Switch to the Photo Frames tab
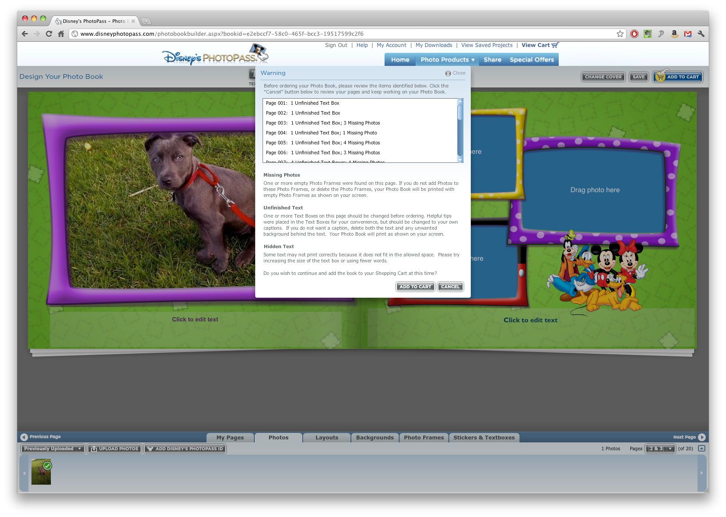This screenshot has width=726, height=517. click(424, 437)
